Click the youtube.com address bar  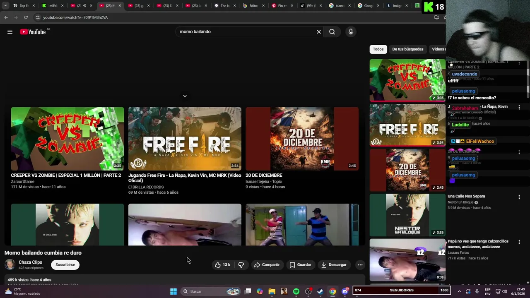(x=232, y=17)
